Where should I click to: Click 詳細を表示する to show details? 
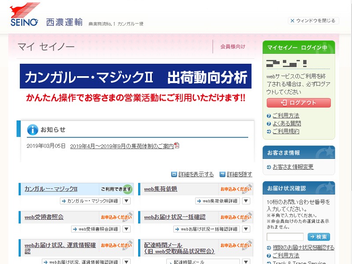(196, 174)
